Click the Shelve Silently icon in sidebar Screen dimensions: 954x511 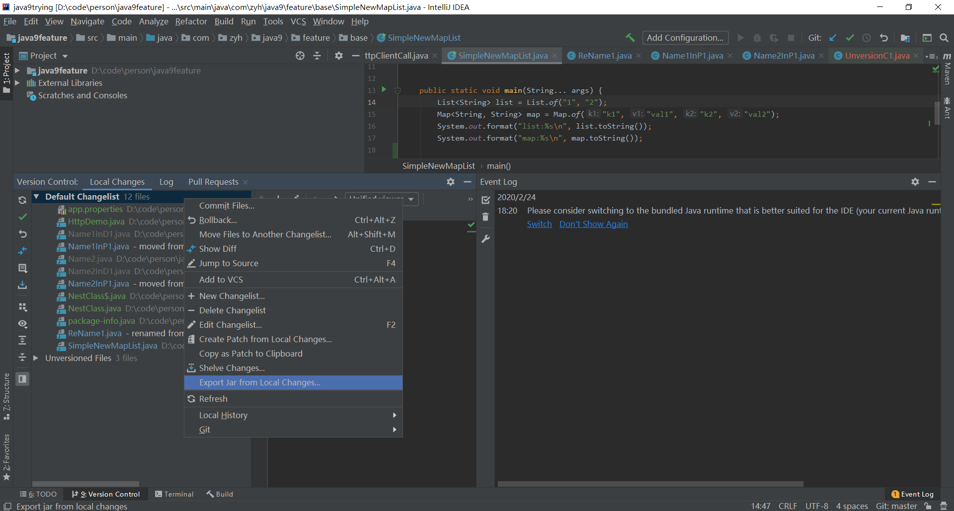click(x=22, y=285)
